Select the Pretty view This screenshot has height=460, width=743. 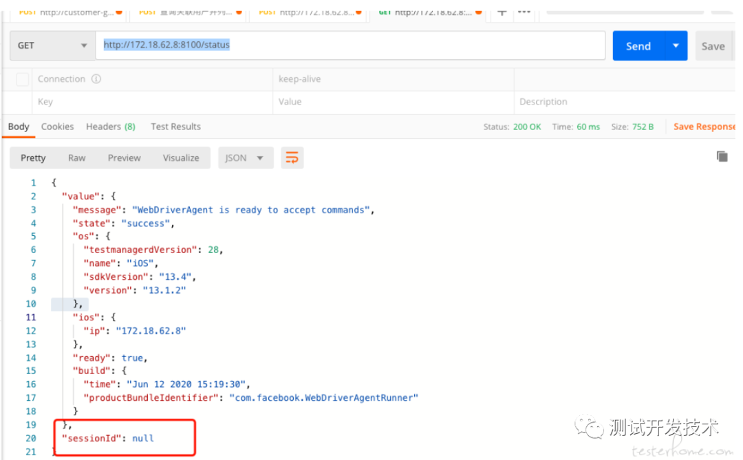(x=33, y=157)
